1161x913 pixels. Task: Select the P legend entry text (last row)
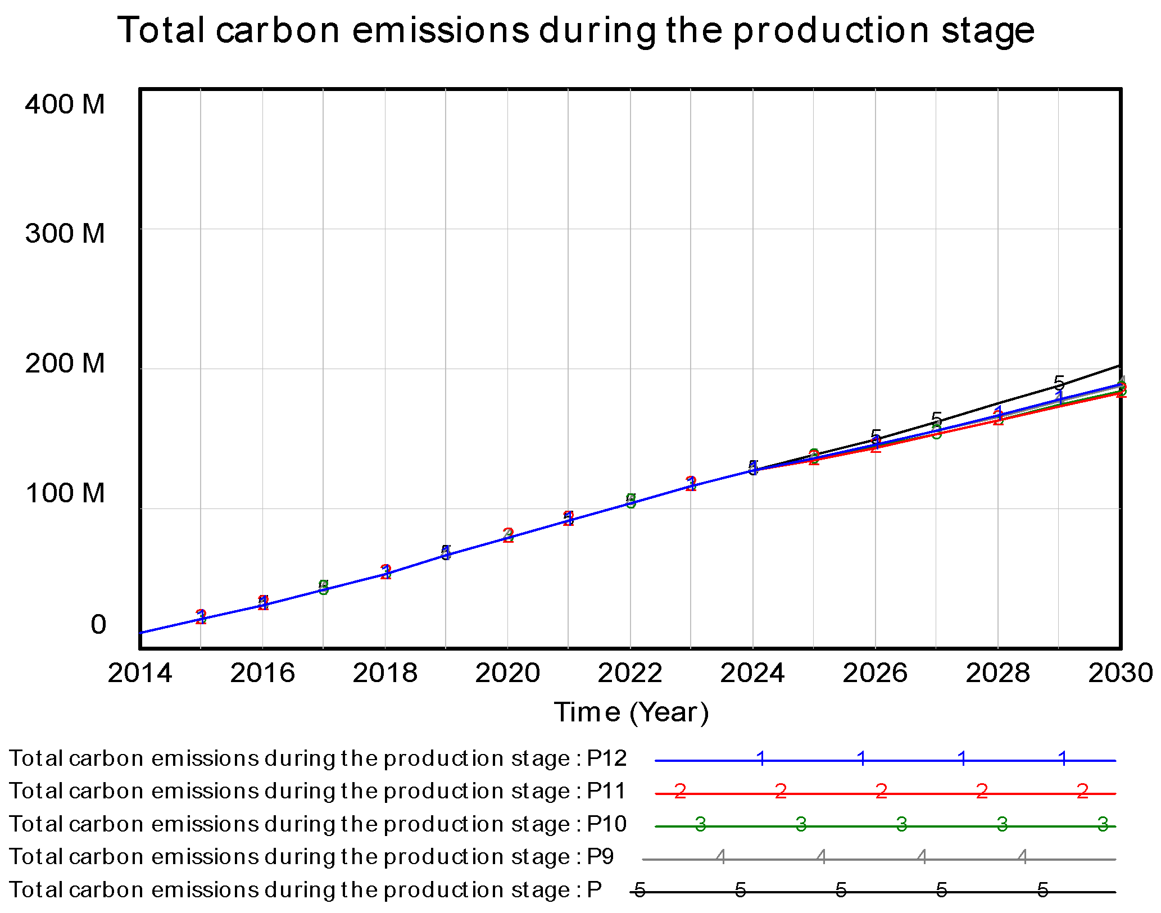pyautogui.click(x=305, y=890)
